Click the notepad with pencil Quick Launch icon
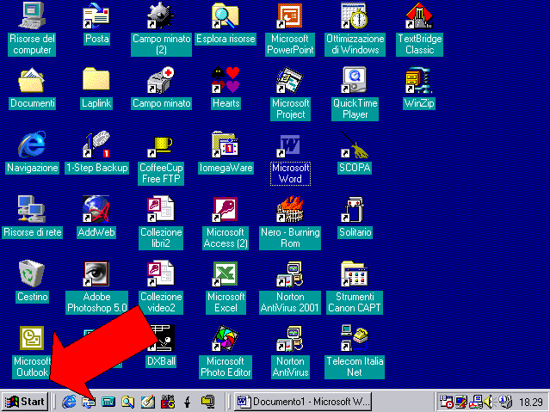The width and height of the screenshot is (550, 412). click(x=148, y=402)
